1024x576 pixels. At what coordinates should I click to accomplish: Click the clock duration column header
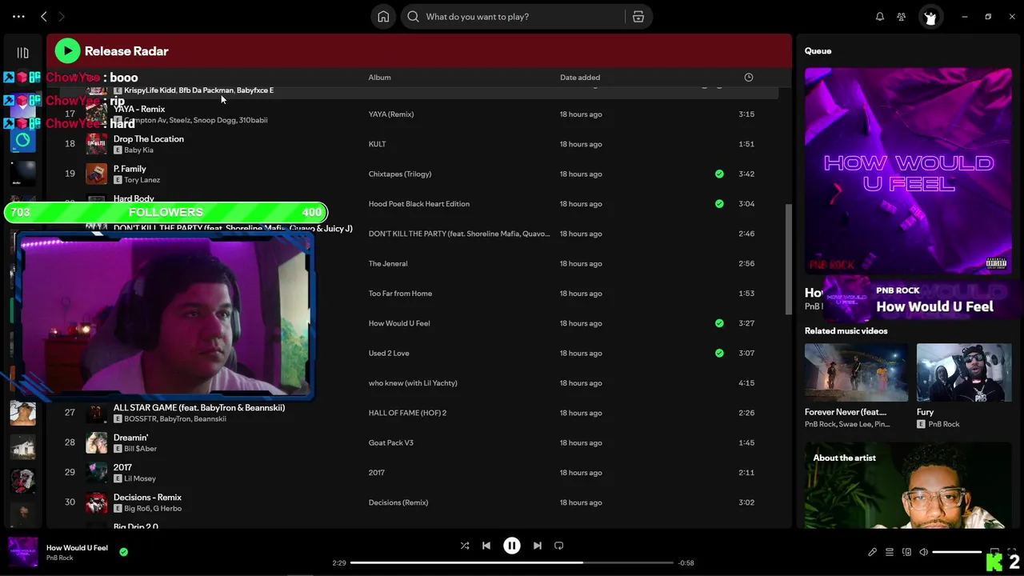point(749,78)
